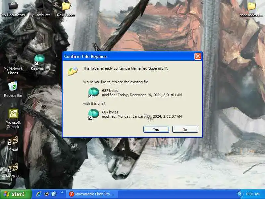Select the New Folder desktop icon
The image size is (265, 199).
point(66,9)
